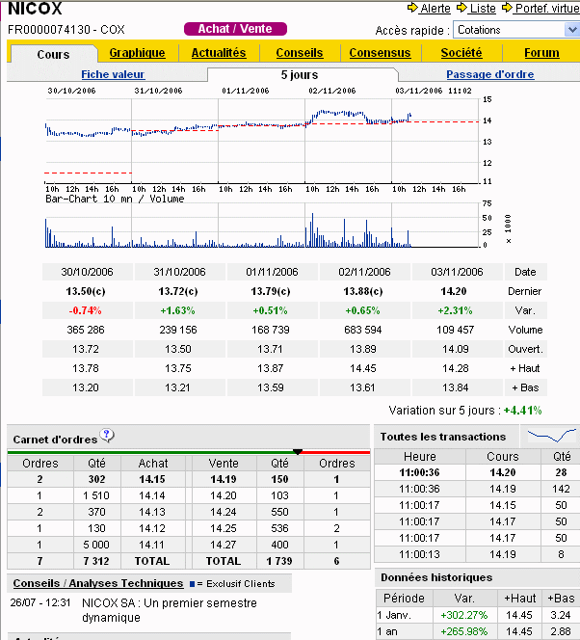Open the Graphique tab
The width and height of the screenshot is (580, 640).
click(x=137, y=53)
